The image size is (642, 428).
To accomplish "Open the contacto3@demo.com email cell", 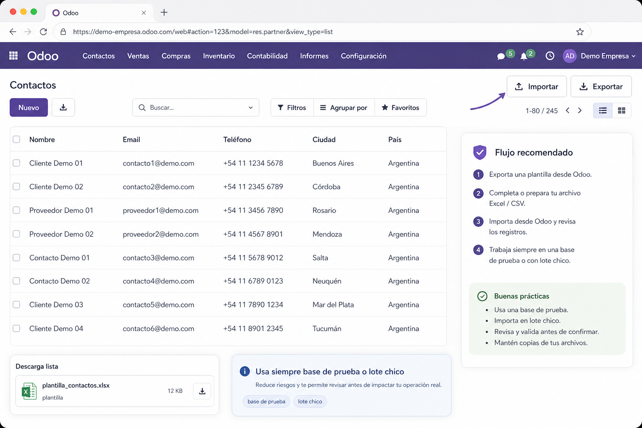I will tap(158, 258).
